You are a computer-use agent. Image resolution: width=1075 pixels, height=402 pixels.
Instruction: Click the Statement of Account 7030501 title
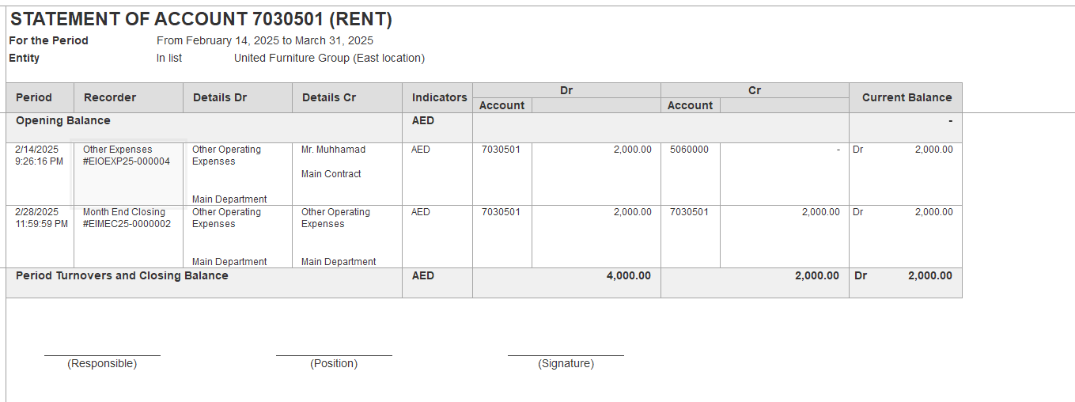[201, 20]
